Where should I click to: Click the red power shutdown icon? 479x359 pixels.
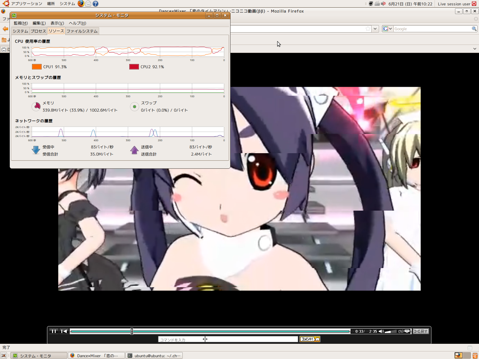474,4
